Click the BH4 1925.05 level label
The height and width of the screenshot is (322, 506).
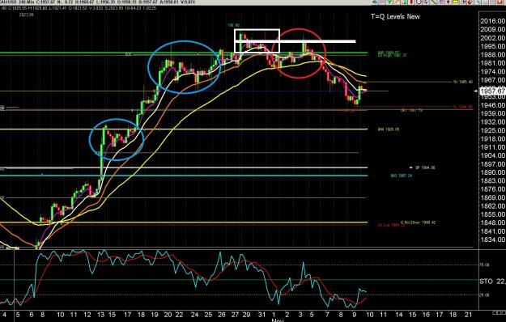[389, 129]
